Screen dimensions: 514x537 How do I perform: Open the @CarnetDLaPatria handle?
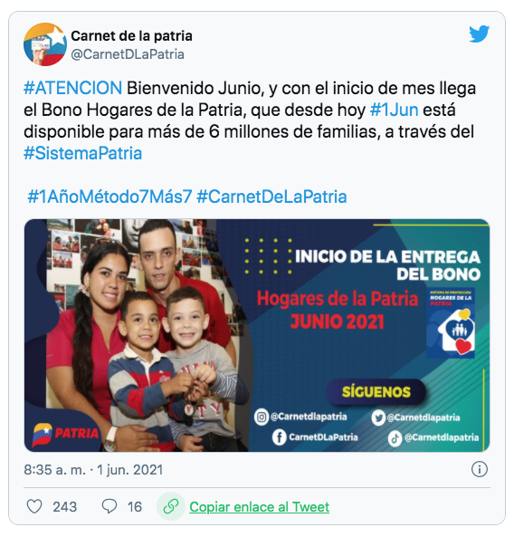point(128,54)
